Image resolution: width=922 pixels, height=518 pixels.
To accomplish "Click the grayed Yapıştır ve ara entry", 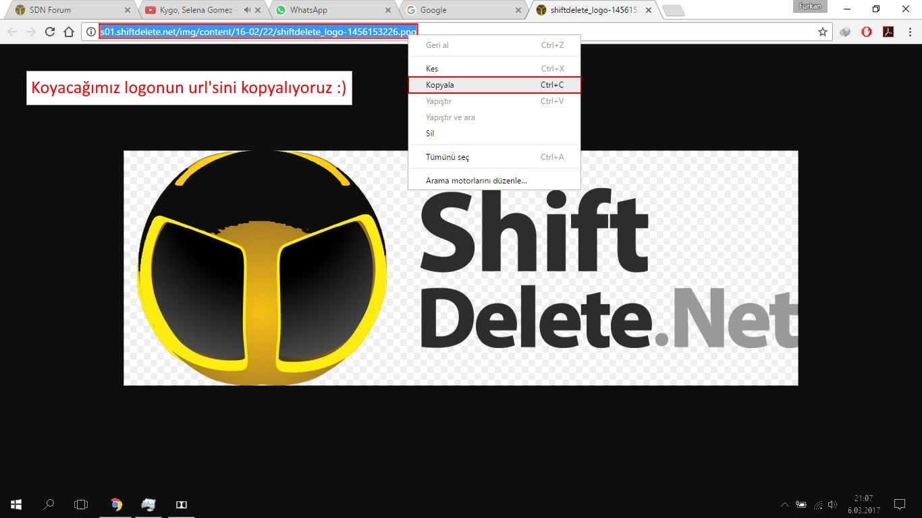I will pyautogui.click(x=494, y=117).
